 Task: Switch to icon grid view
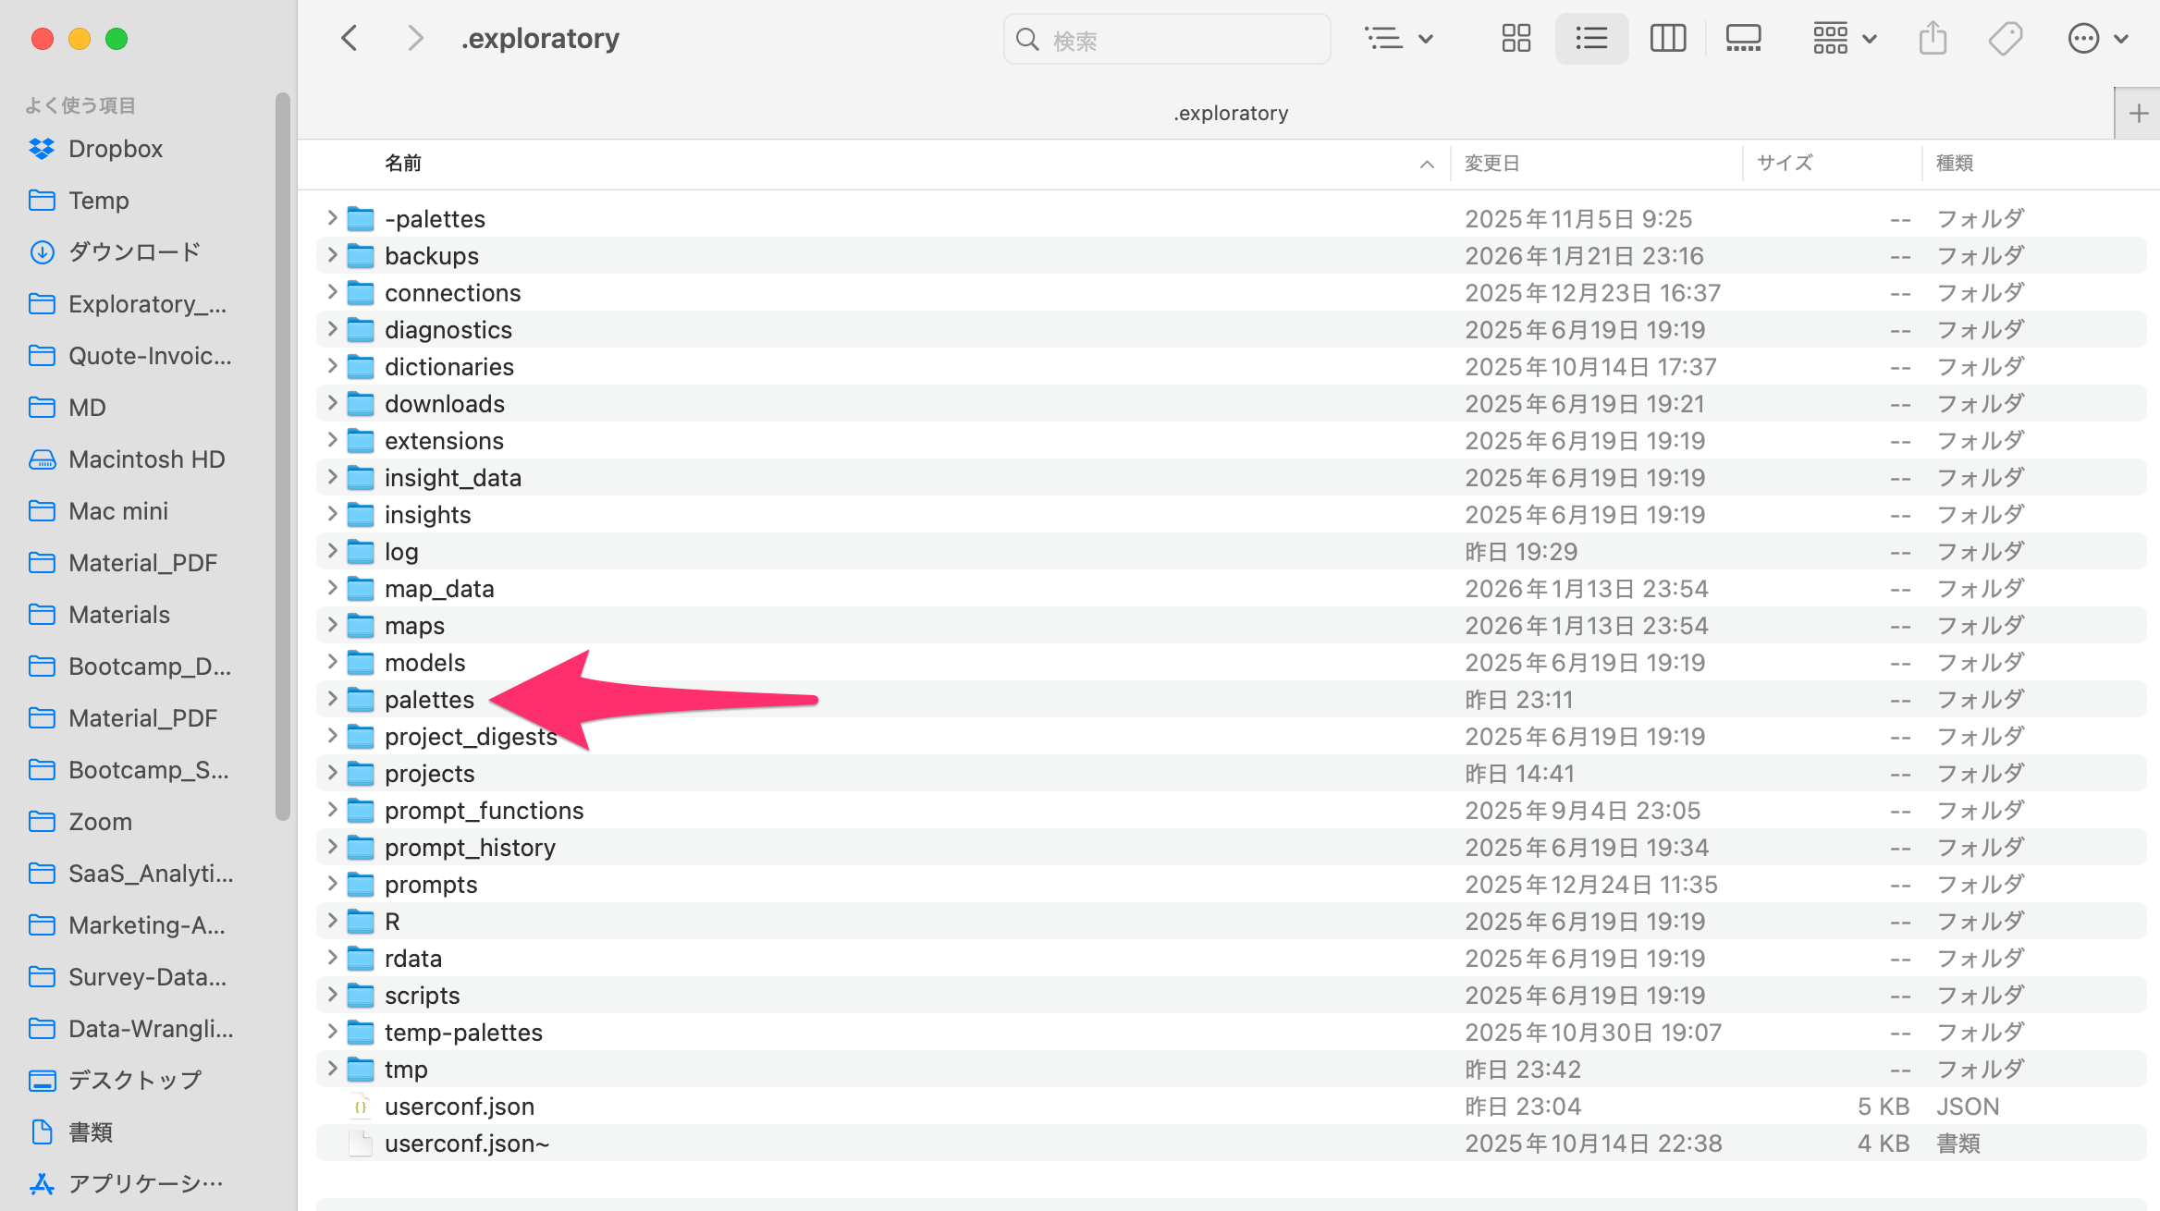[1516, 39]
